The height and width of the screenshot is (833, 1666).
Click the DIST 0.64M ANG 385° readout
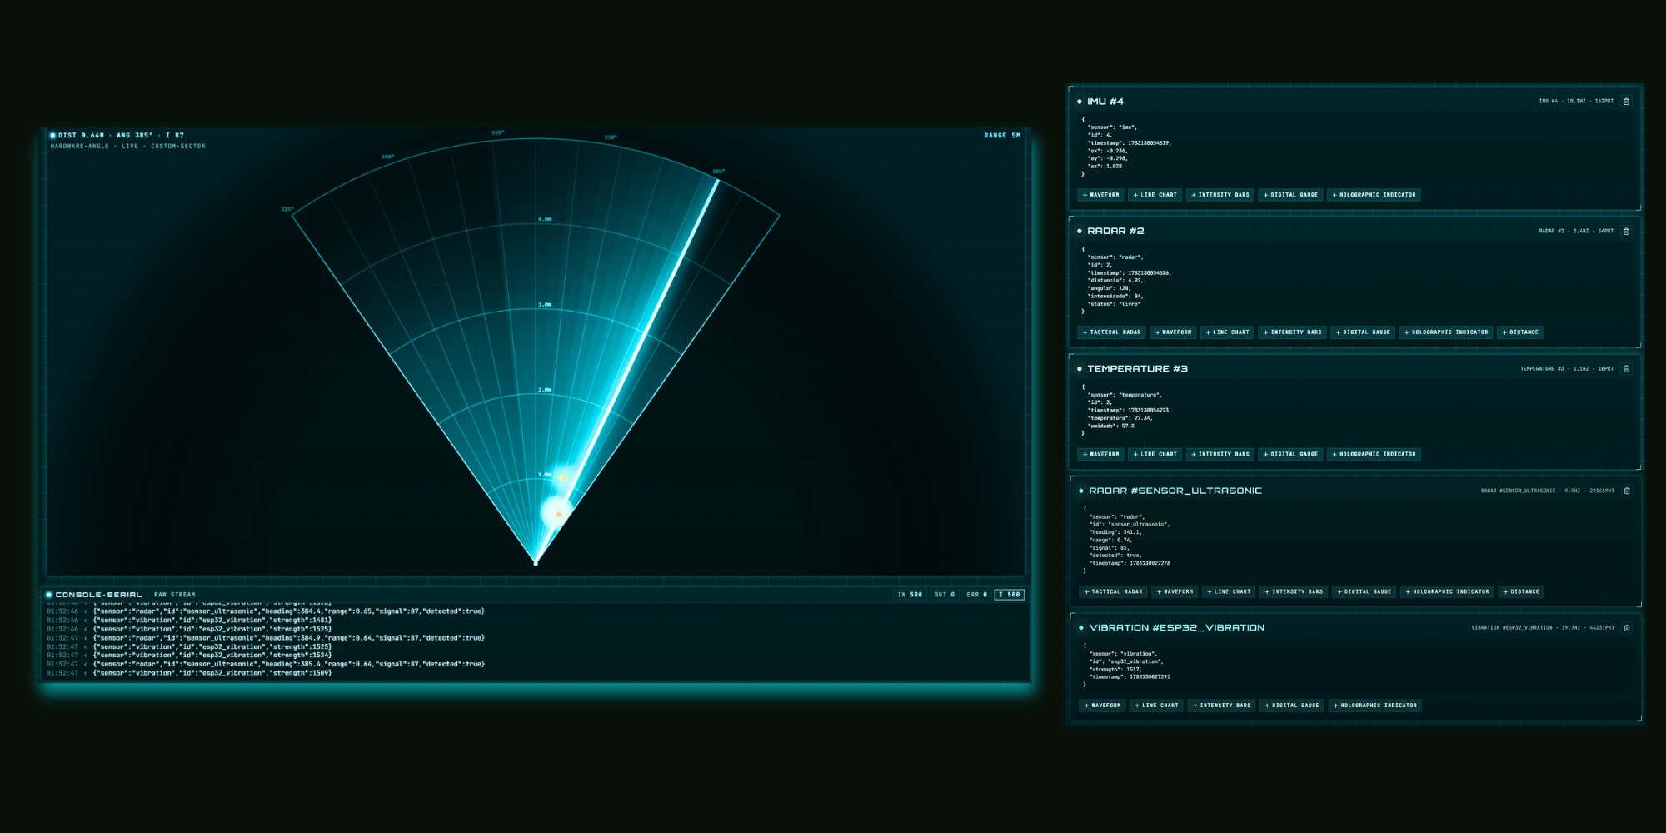click(121, 135)
